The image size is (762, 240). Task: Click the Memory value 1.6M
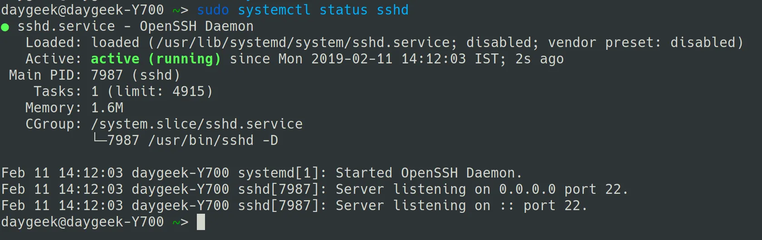coord(107,108)
